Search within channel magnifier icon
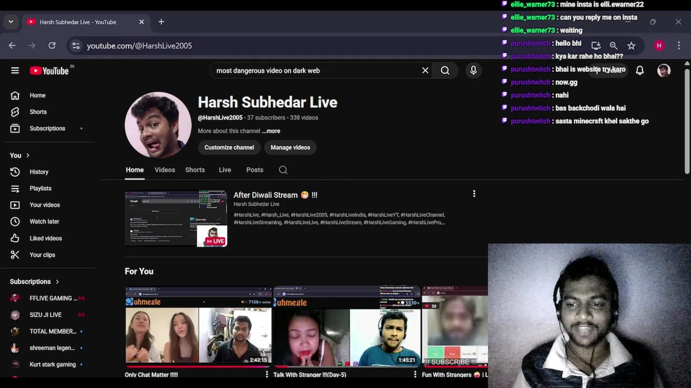691x388 pixels. [x=283, y=170]
